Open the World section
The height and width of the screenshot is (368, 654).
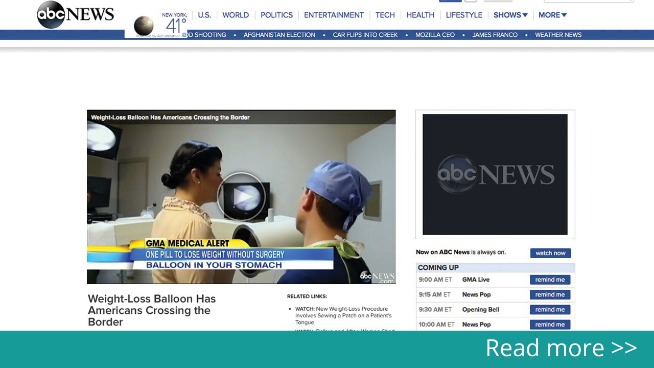coord(236,15)
